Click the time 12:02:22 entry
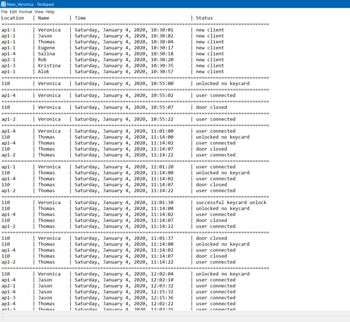Screen dimensions: 350x322 click(x=162, y=303)
